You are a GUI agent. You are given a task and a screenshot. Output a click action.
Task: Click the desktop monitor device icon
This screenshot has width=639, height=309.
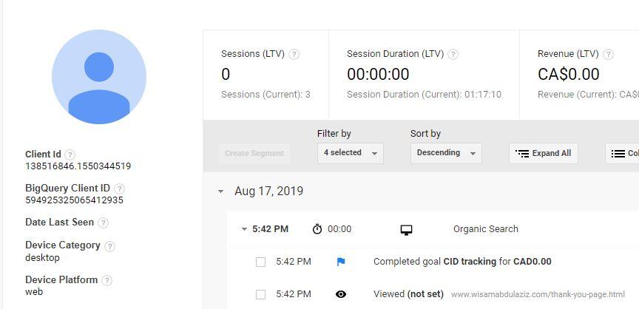tap(406, 230)
